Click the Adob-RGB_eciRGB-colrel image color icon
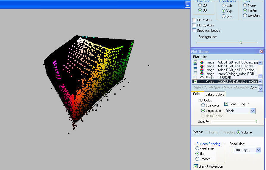Image resolution: width=266 pixels, height=170 pixels. click(x=202, y=66)
